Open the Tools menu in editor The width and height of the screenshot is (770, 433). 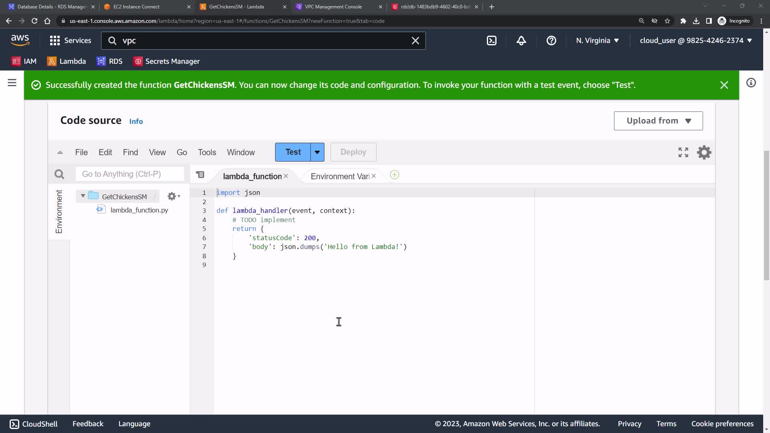click(x=207, y=152)
